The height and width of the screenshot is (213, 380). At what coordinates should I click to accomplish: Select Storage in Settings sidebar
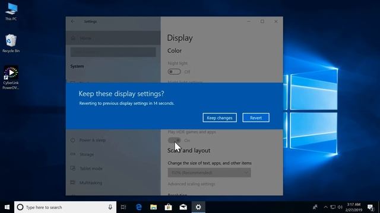pos(87,154)
